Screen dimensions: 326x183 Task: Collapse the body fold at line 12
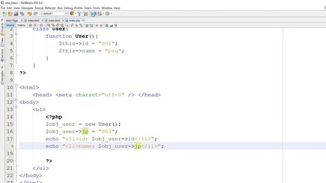tap(16, 100)
